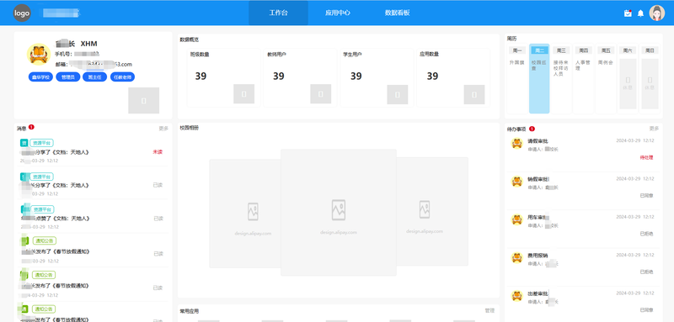Open the calendar check icon in header

pyautogui.click(x=628, y=13)
